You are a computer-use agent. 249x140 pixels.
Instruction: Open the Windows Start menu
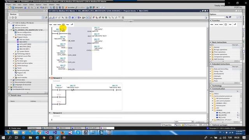coord(3,138)
